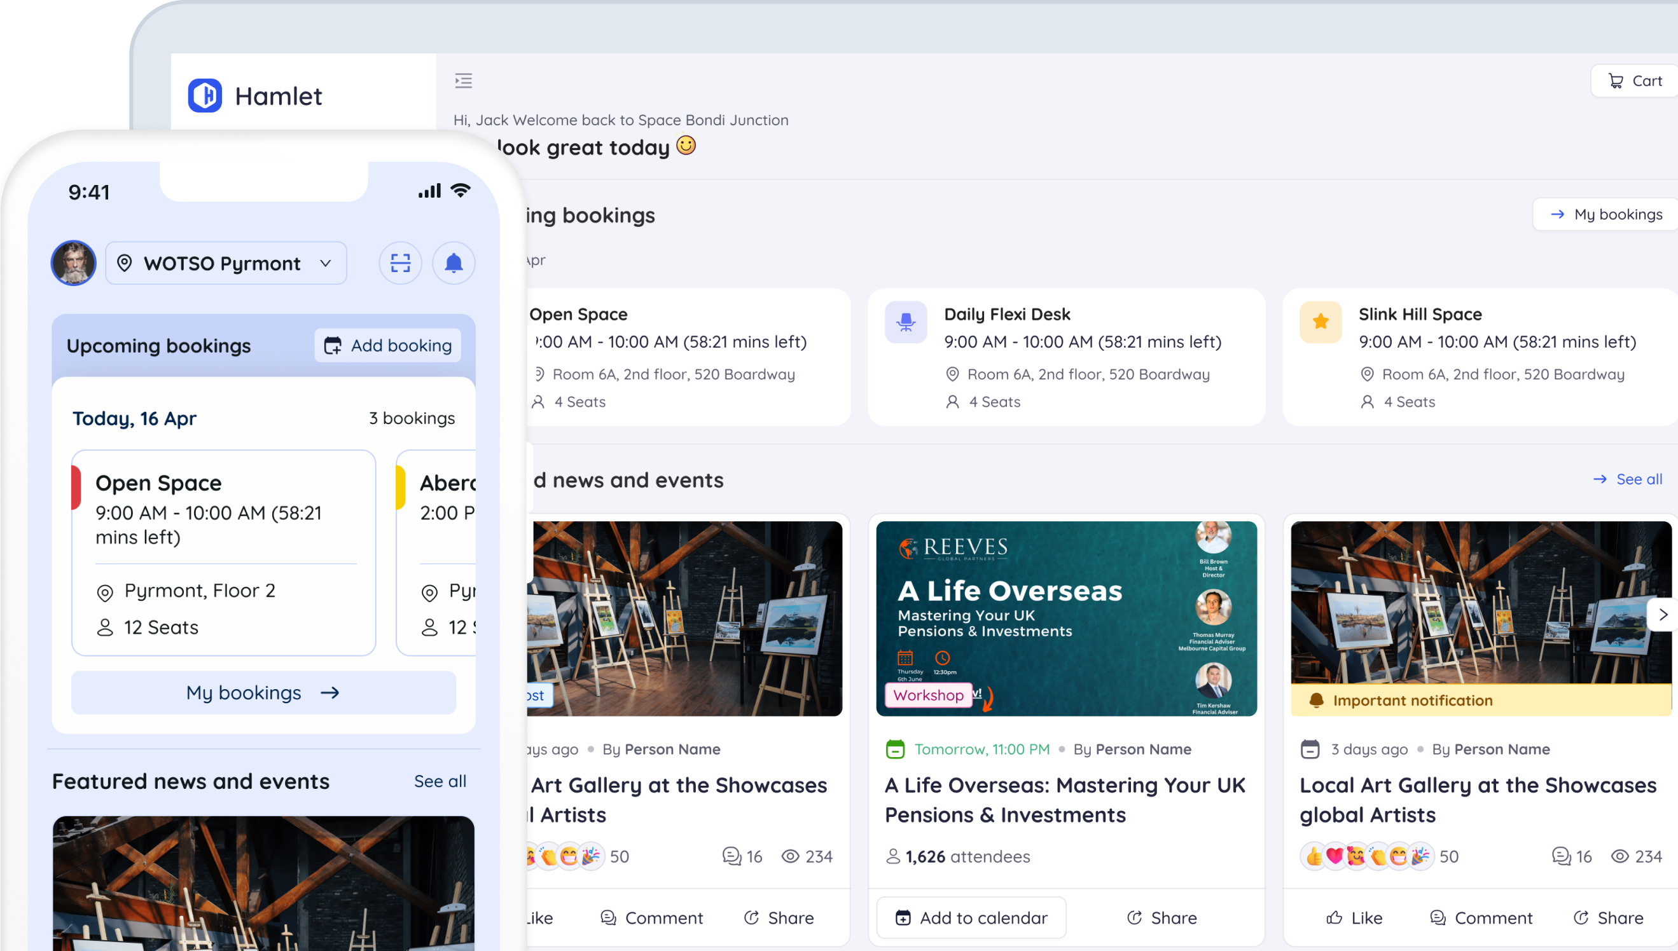Tap Today, 16 Apr date heading on phone
This screenshot has width=1678, height=951.
click(134, 418)
